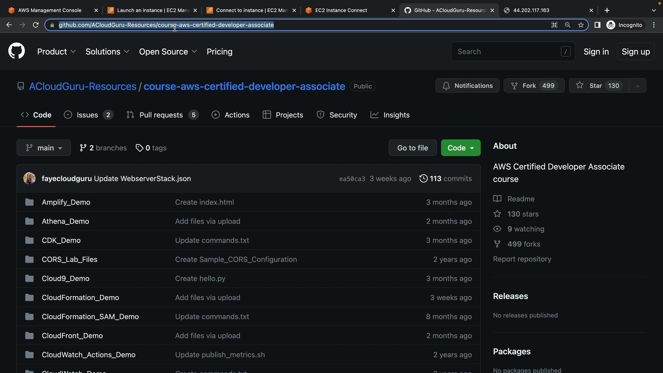The image size is (663, 373).
Task: Expand the main branch dropdown
Action: [44, 148]
